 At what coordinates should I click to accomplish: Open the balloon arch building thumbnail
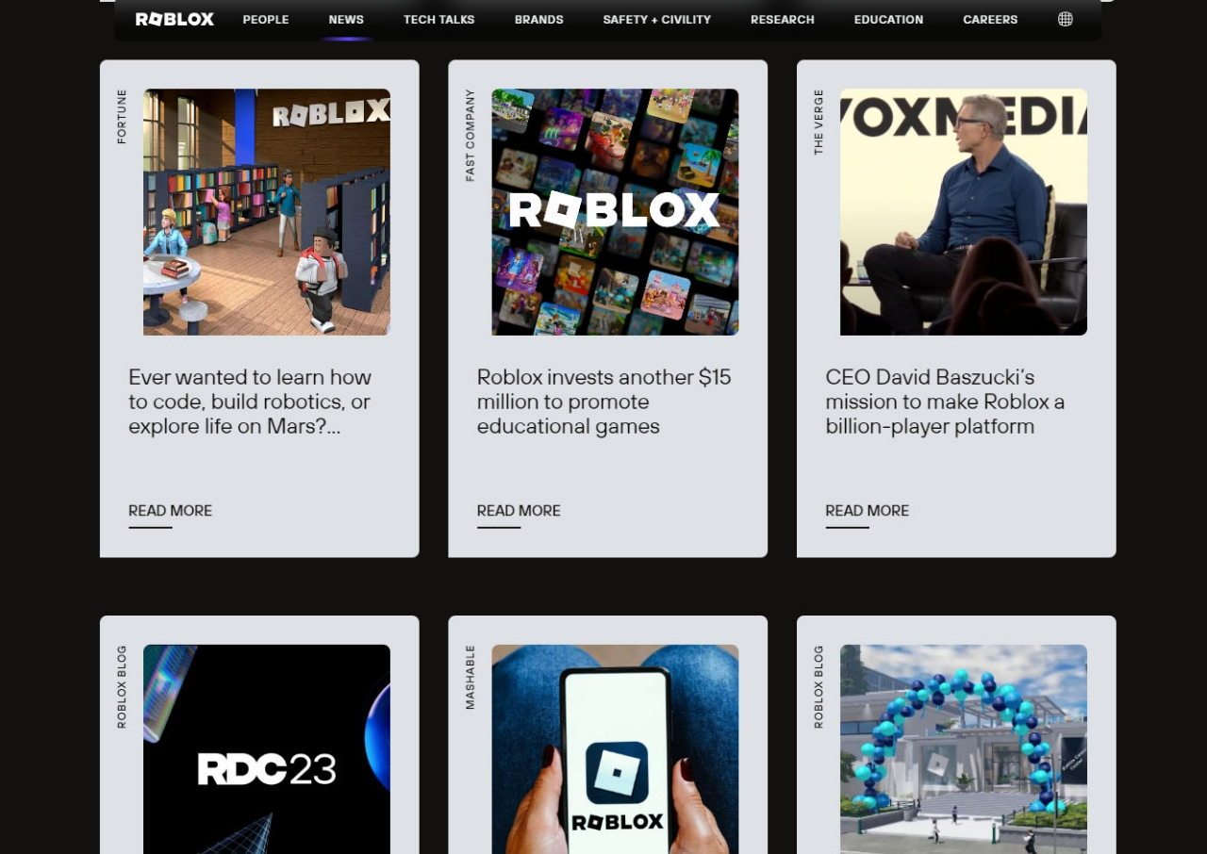[964, 749]
